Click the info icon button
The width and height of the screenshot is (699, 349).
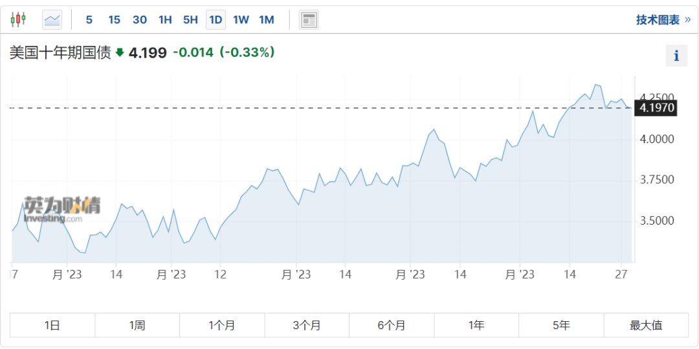pos(676,56)
